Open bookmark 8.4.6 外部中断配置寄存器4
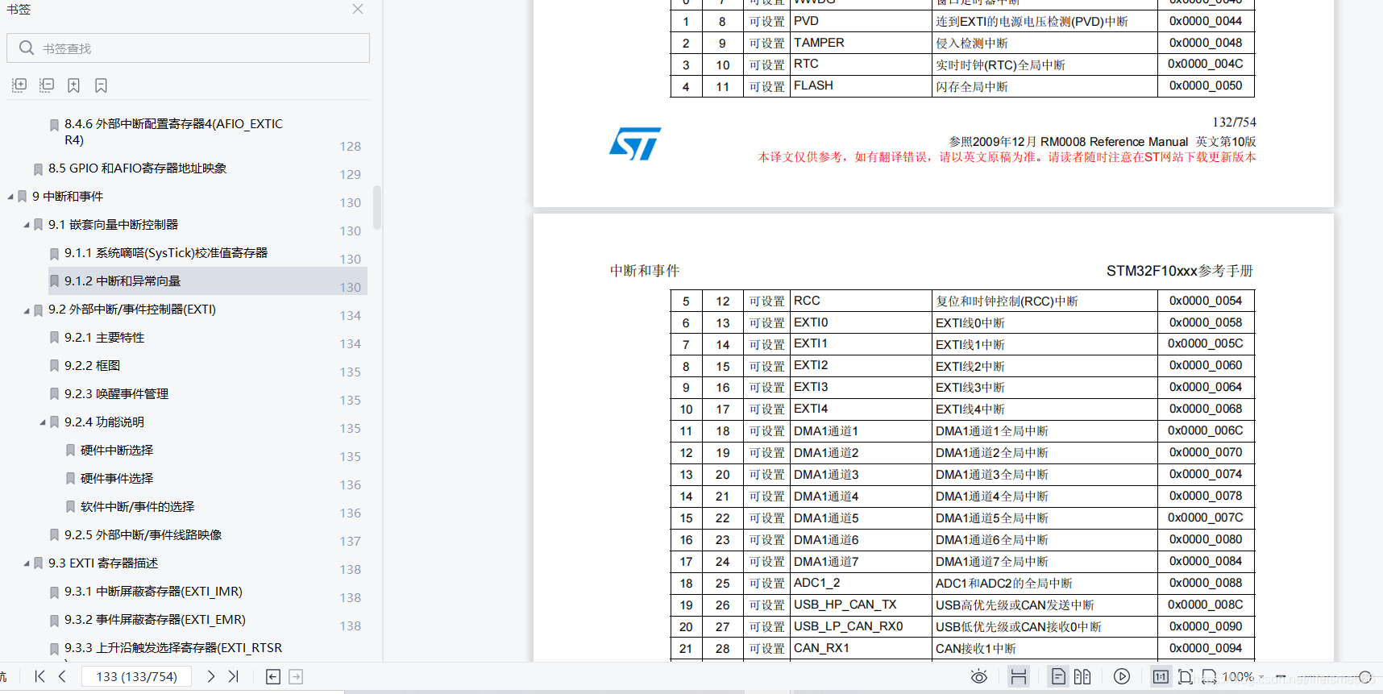This screenshot has height=694, width=1383. [173, 131]
